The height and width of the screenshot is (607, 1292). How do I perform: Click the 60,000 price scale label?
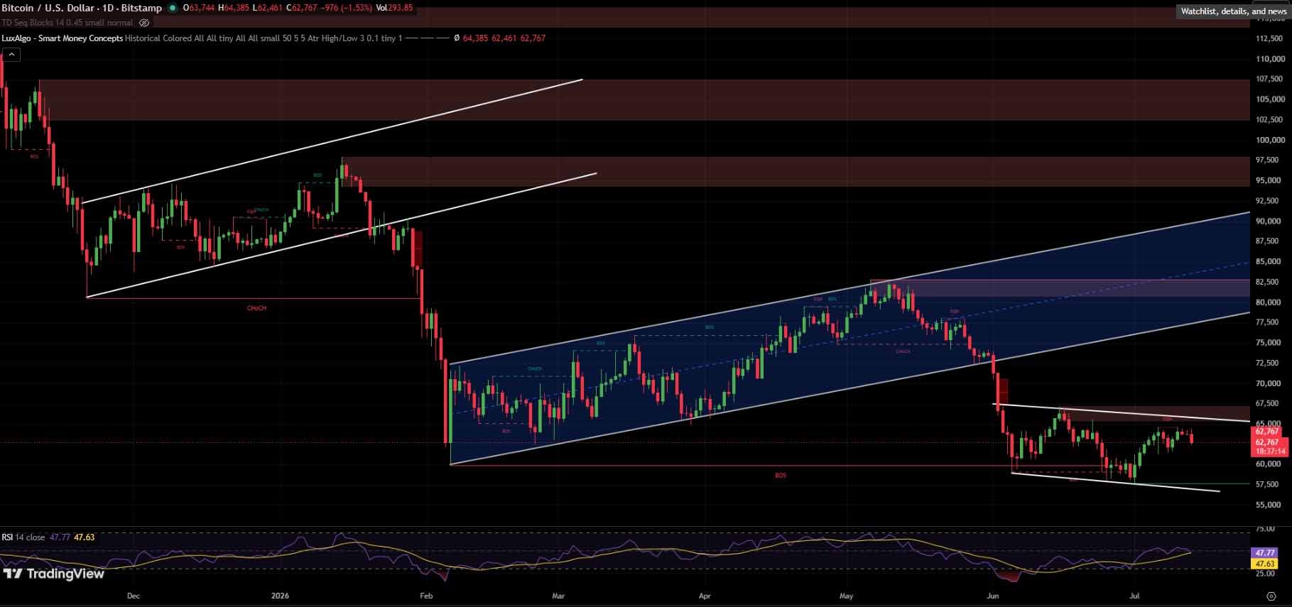tap(1269, 464)
